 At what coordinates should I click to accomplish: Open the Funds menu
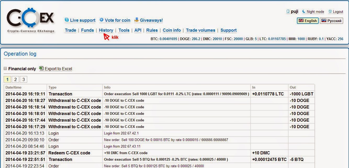pos(87,30)
